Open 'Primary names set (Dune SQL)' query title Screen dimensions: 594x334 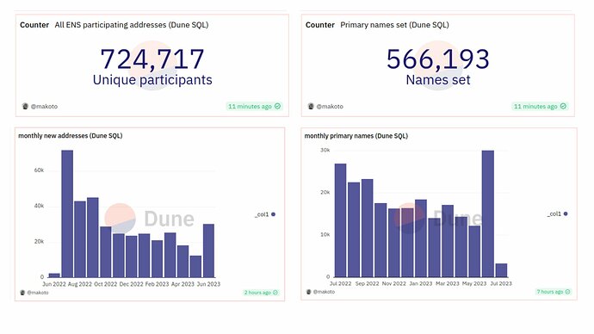[x=394, y=25]
